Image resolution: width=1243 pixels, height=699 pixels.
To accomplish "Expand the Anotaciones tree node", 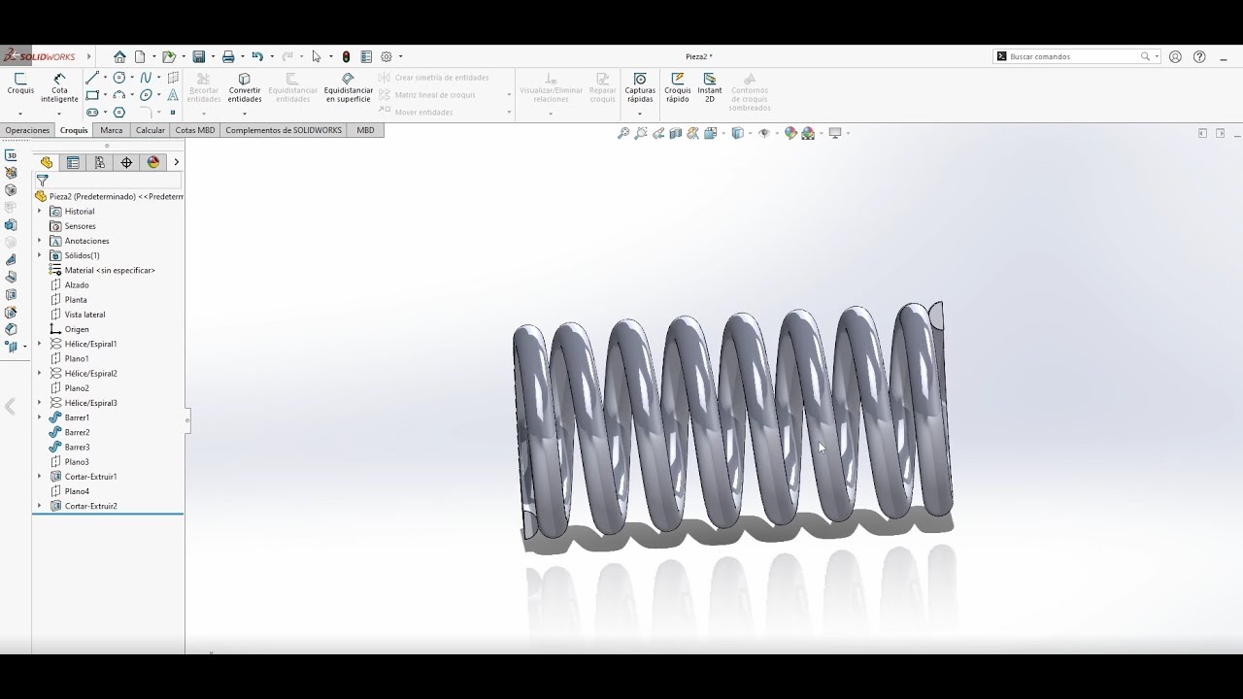I will (x=40, y=241).
